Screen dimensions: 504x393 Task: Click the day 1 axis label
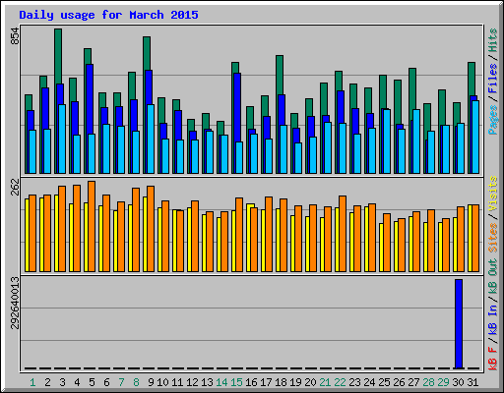(x=32, y=382)
